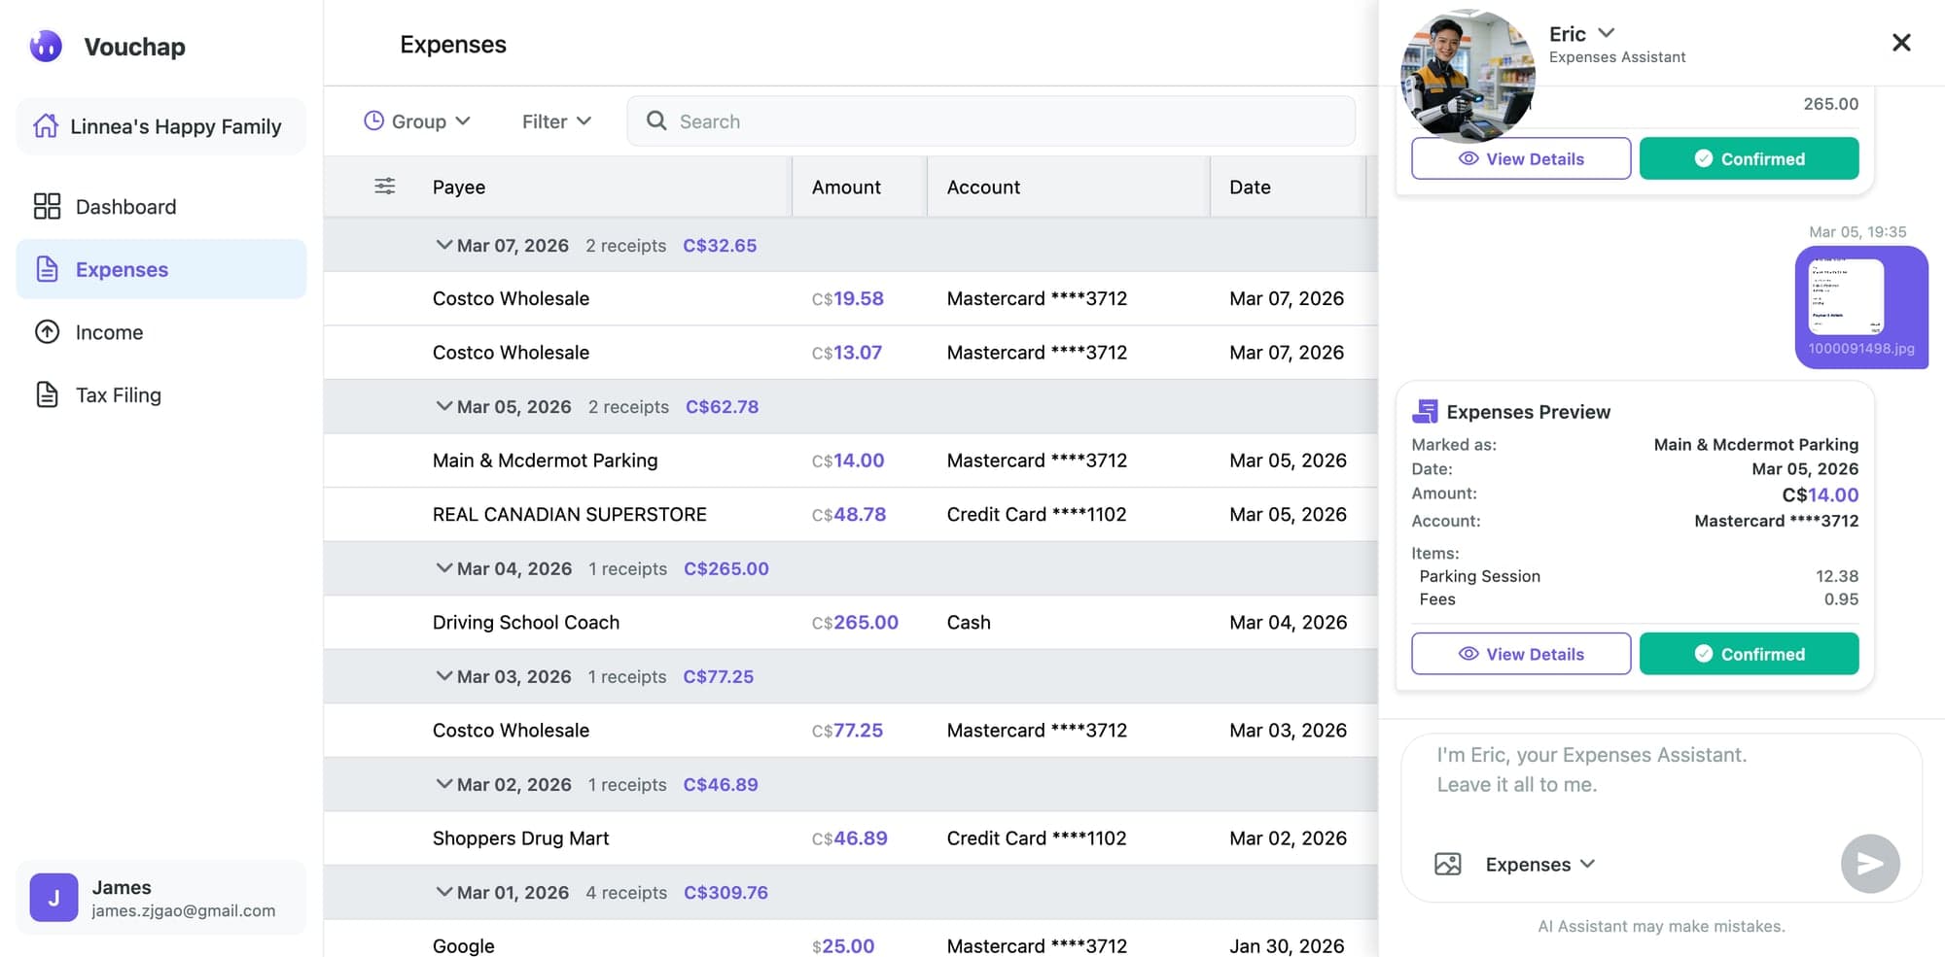Screen dimensions: 1945x957
Task: Open the 1000091498.jpg receipt thumbnail
Action: 1861,304
